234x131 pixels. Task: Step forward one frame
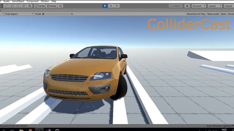pos(117,6)
